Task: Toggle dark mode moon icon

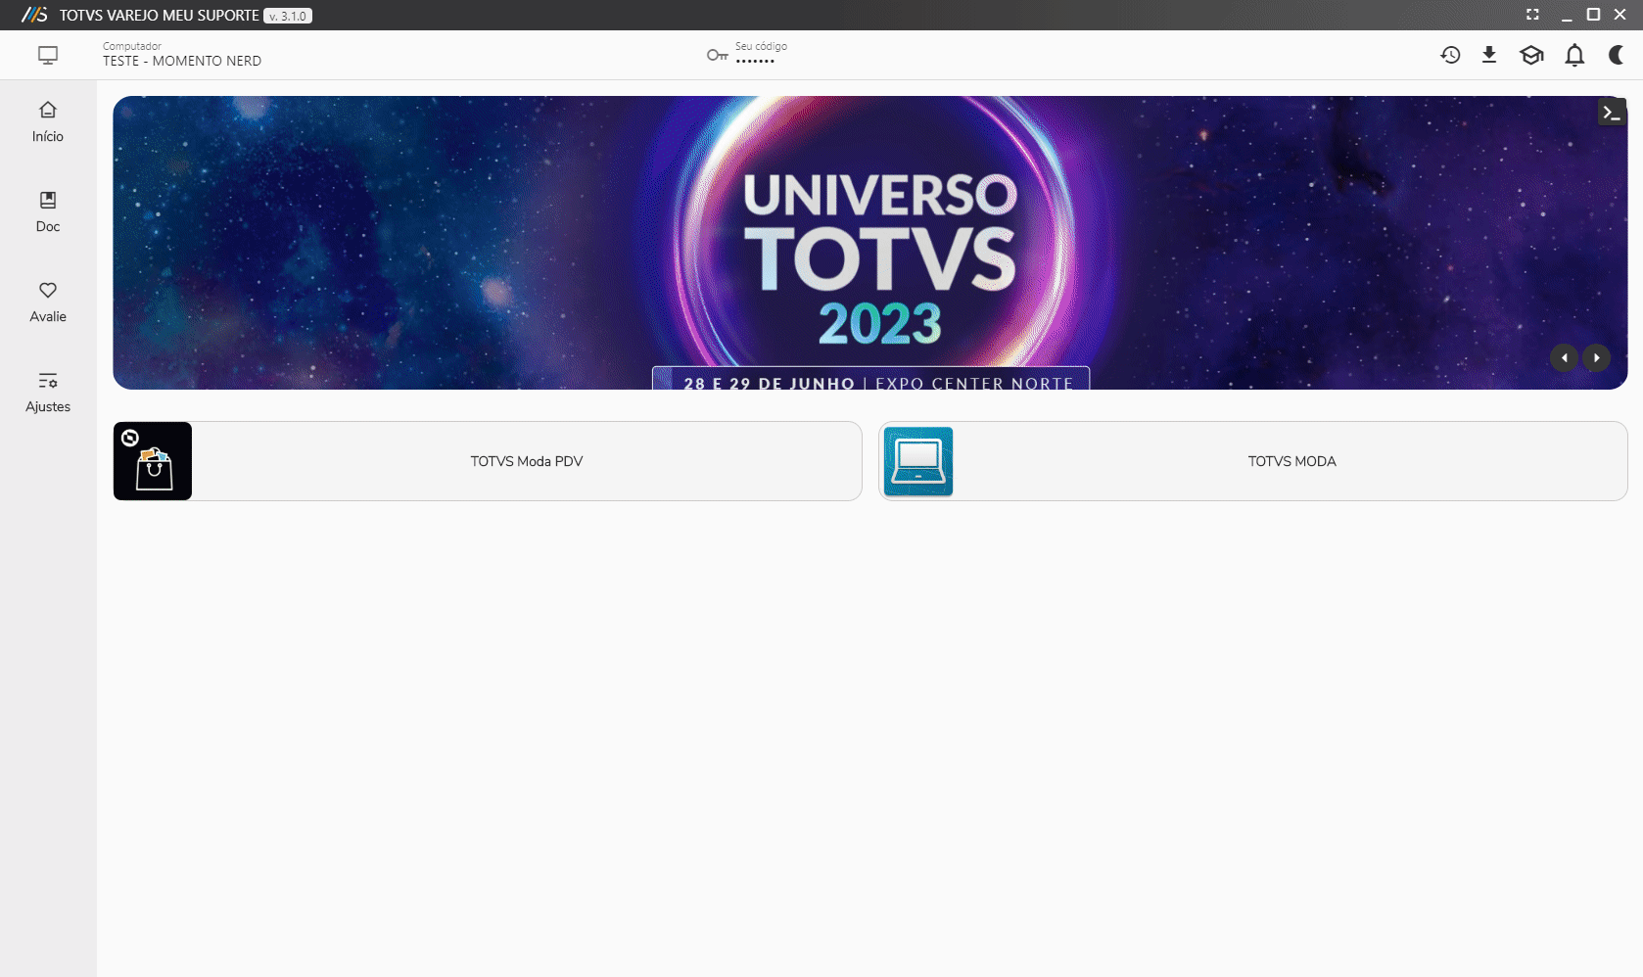Action: tap(1617, 55)
